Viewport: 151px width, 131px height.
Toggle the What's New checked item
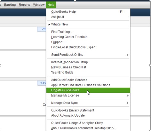[88, 24]
